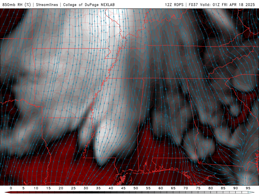
Task: Click the "F037" forecast hour text
Action: pyautogui.click(x=193, y=5)
